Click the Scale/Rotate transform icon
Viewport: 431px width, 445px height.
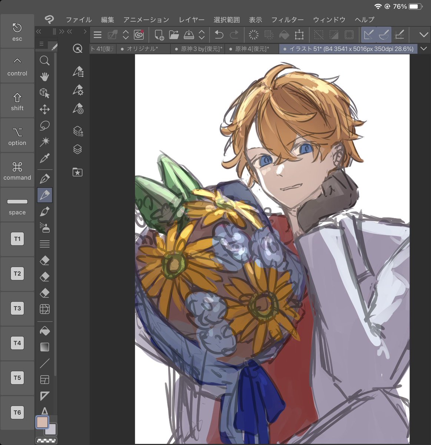click(x=299, y=35)
